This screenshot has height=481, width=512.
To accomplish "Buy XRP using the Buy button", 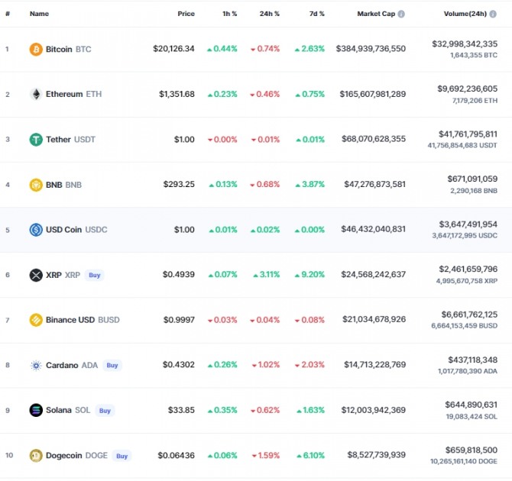I will pyautogui.click(x=94, y=275).
